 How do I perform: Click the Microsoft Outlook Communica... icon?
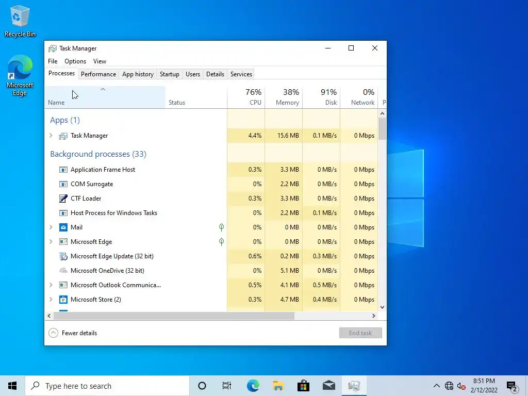tap(63, 285)
